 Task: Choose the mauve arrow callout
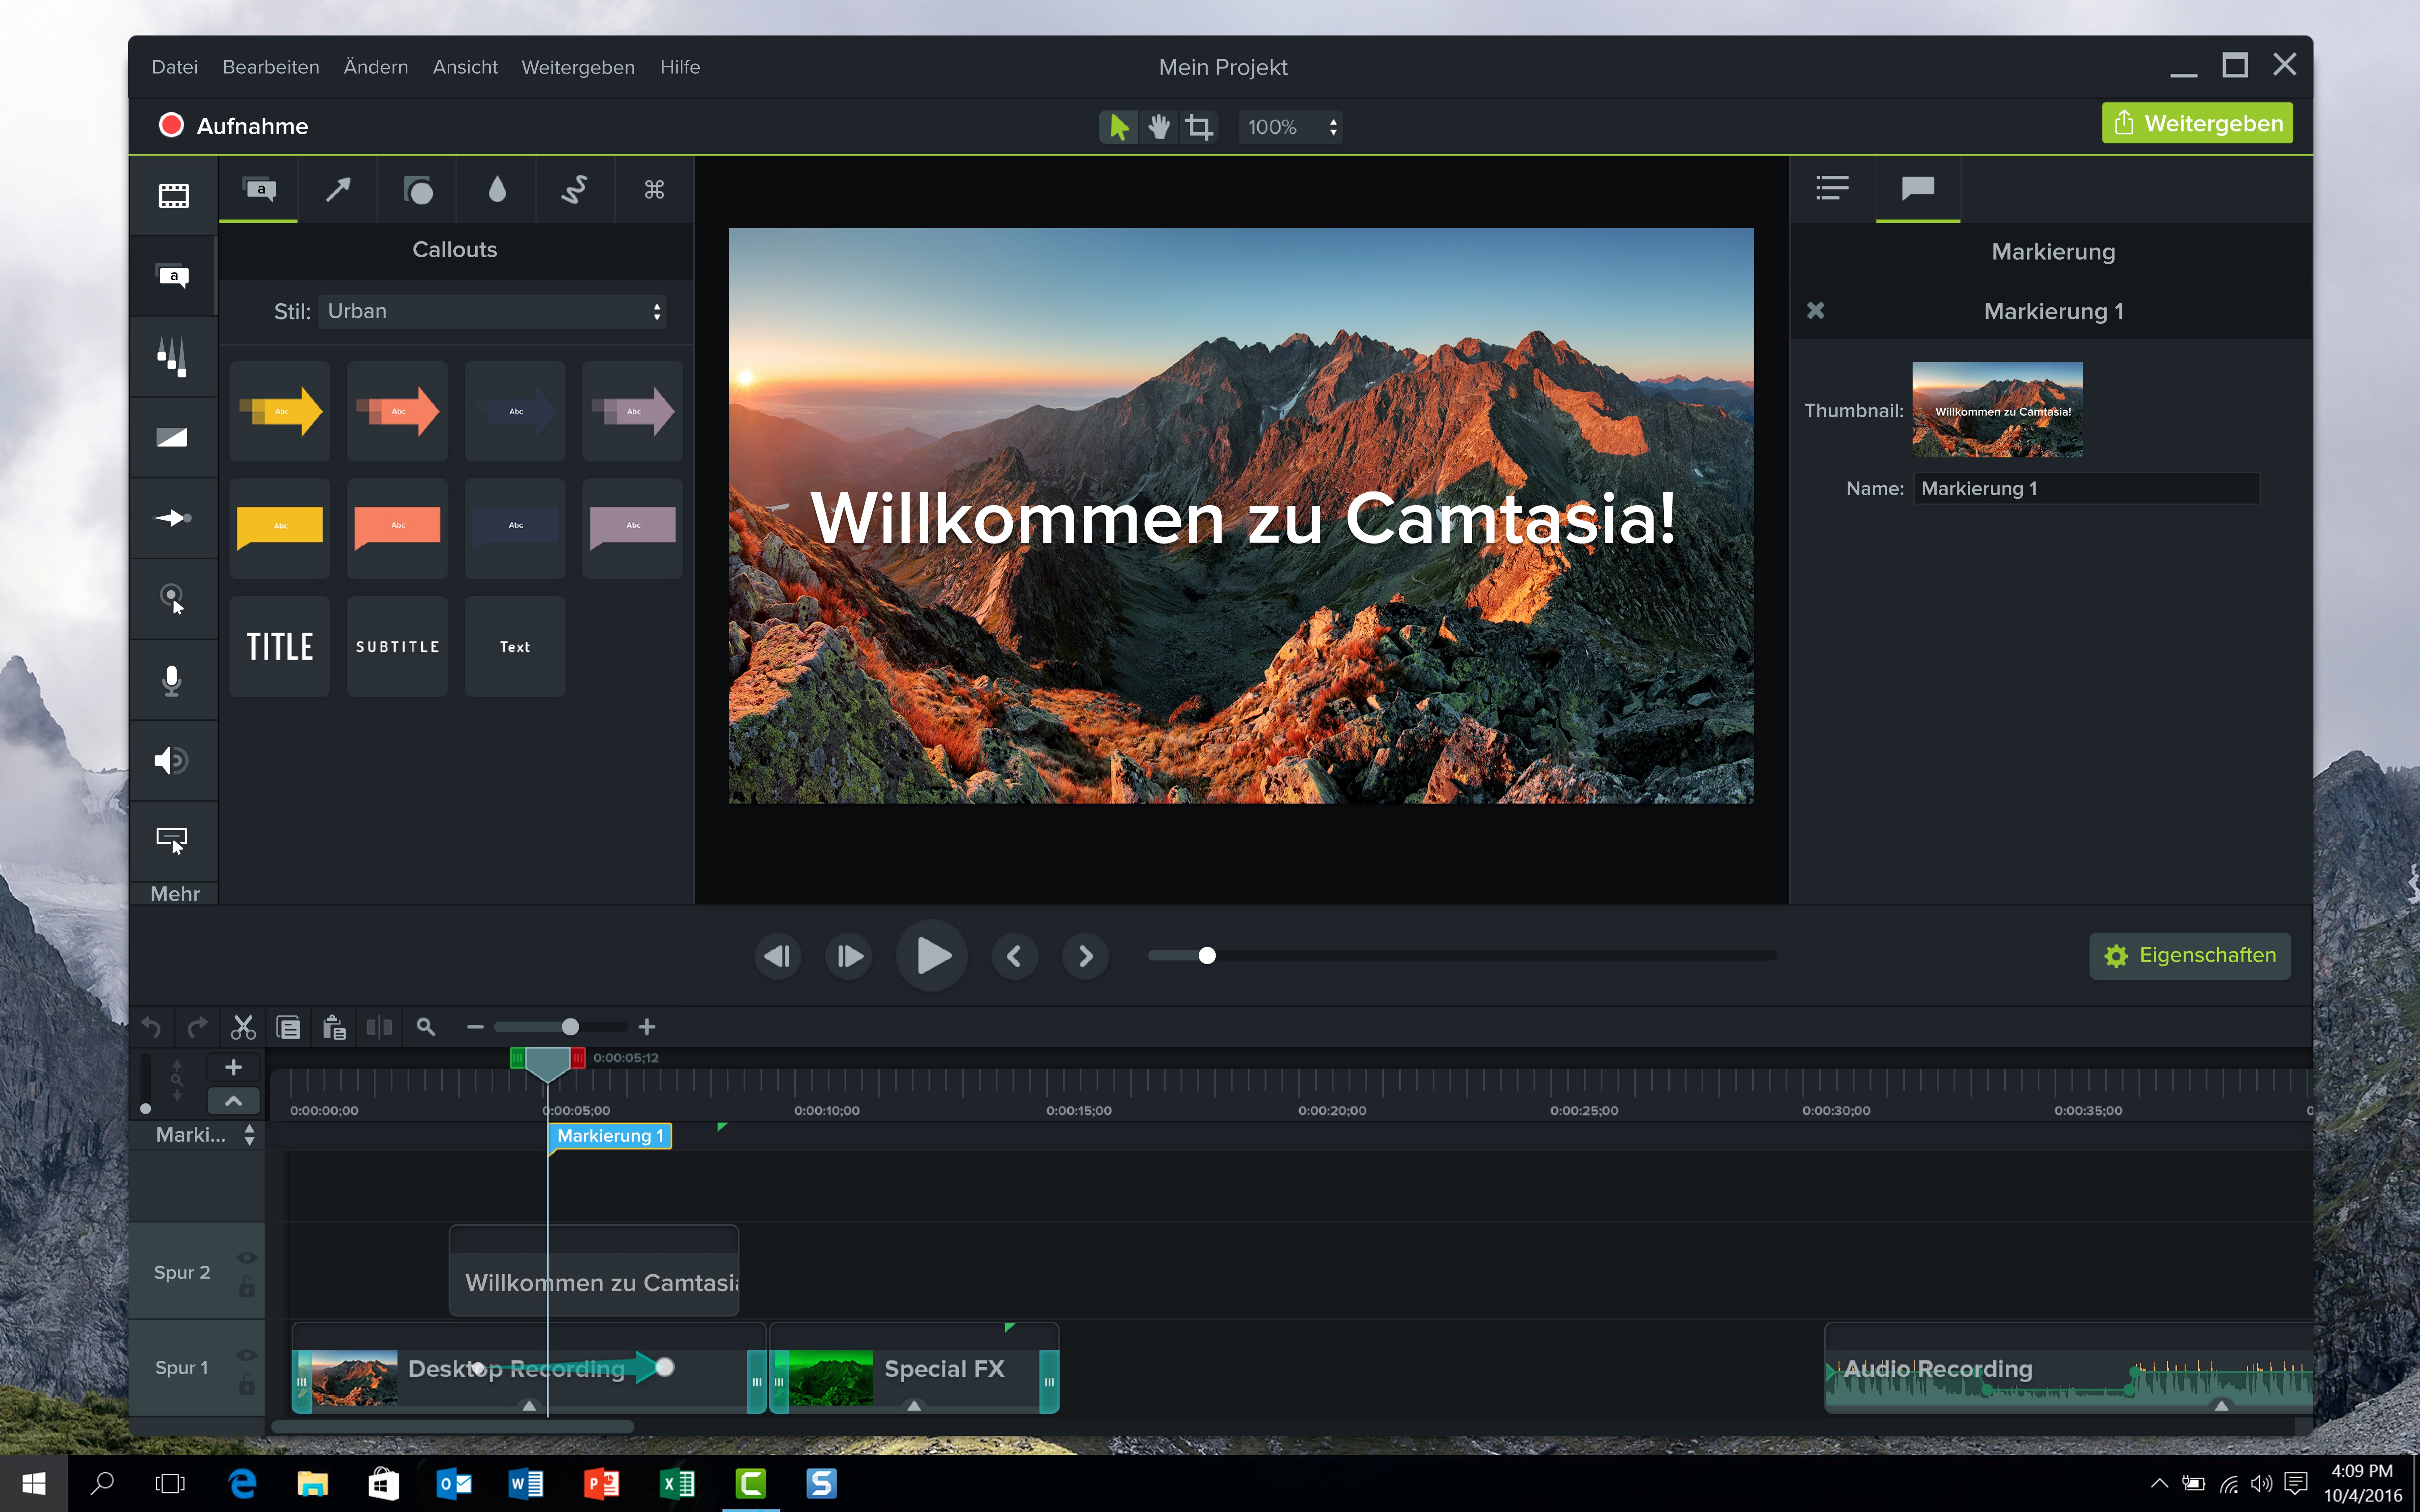(x=633, y=411)
